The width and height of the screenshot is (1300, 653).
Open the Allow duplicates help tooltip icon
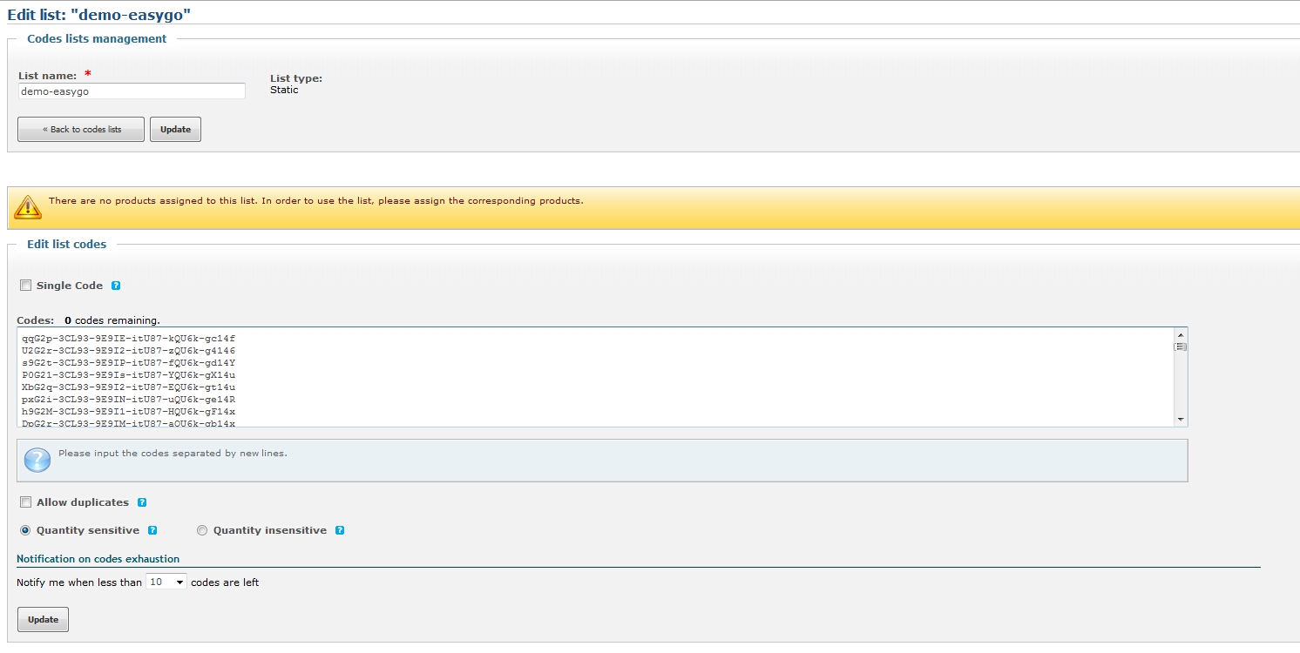tap(142, 502)
